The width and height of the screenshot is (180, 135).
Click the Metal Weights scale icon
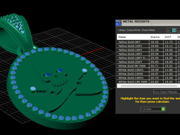[118, 23]
